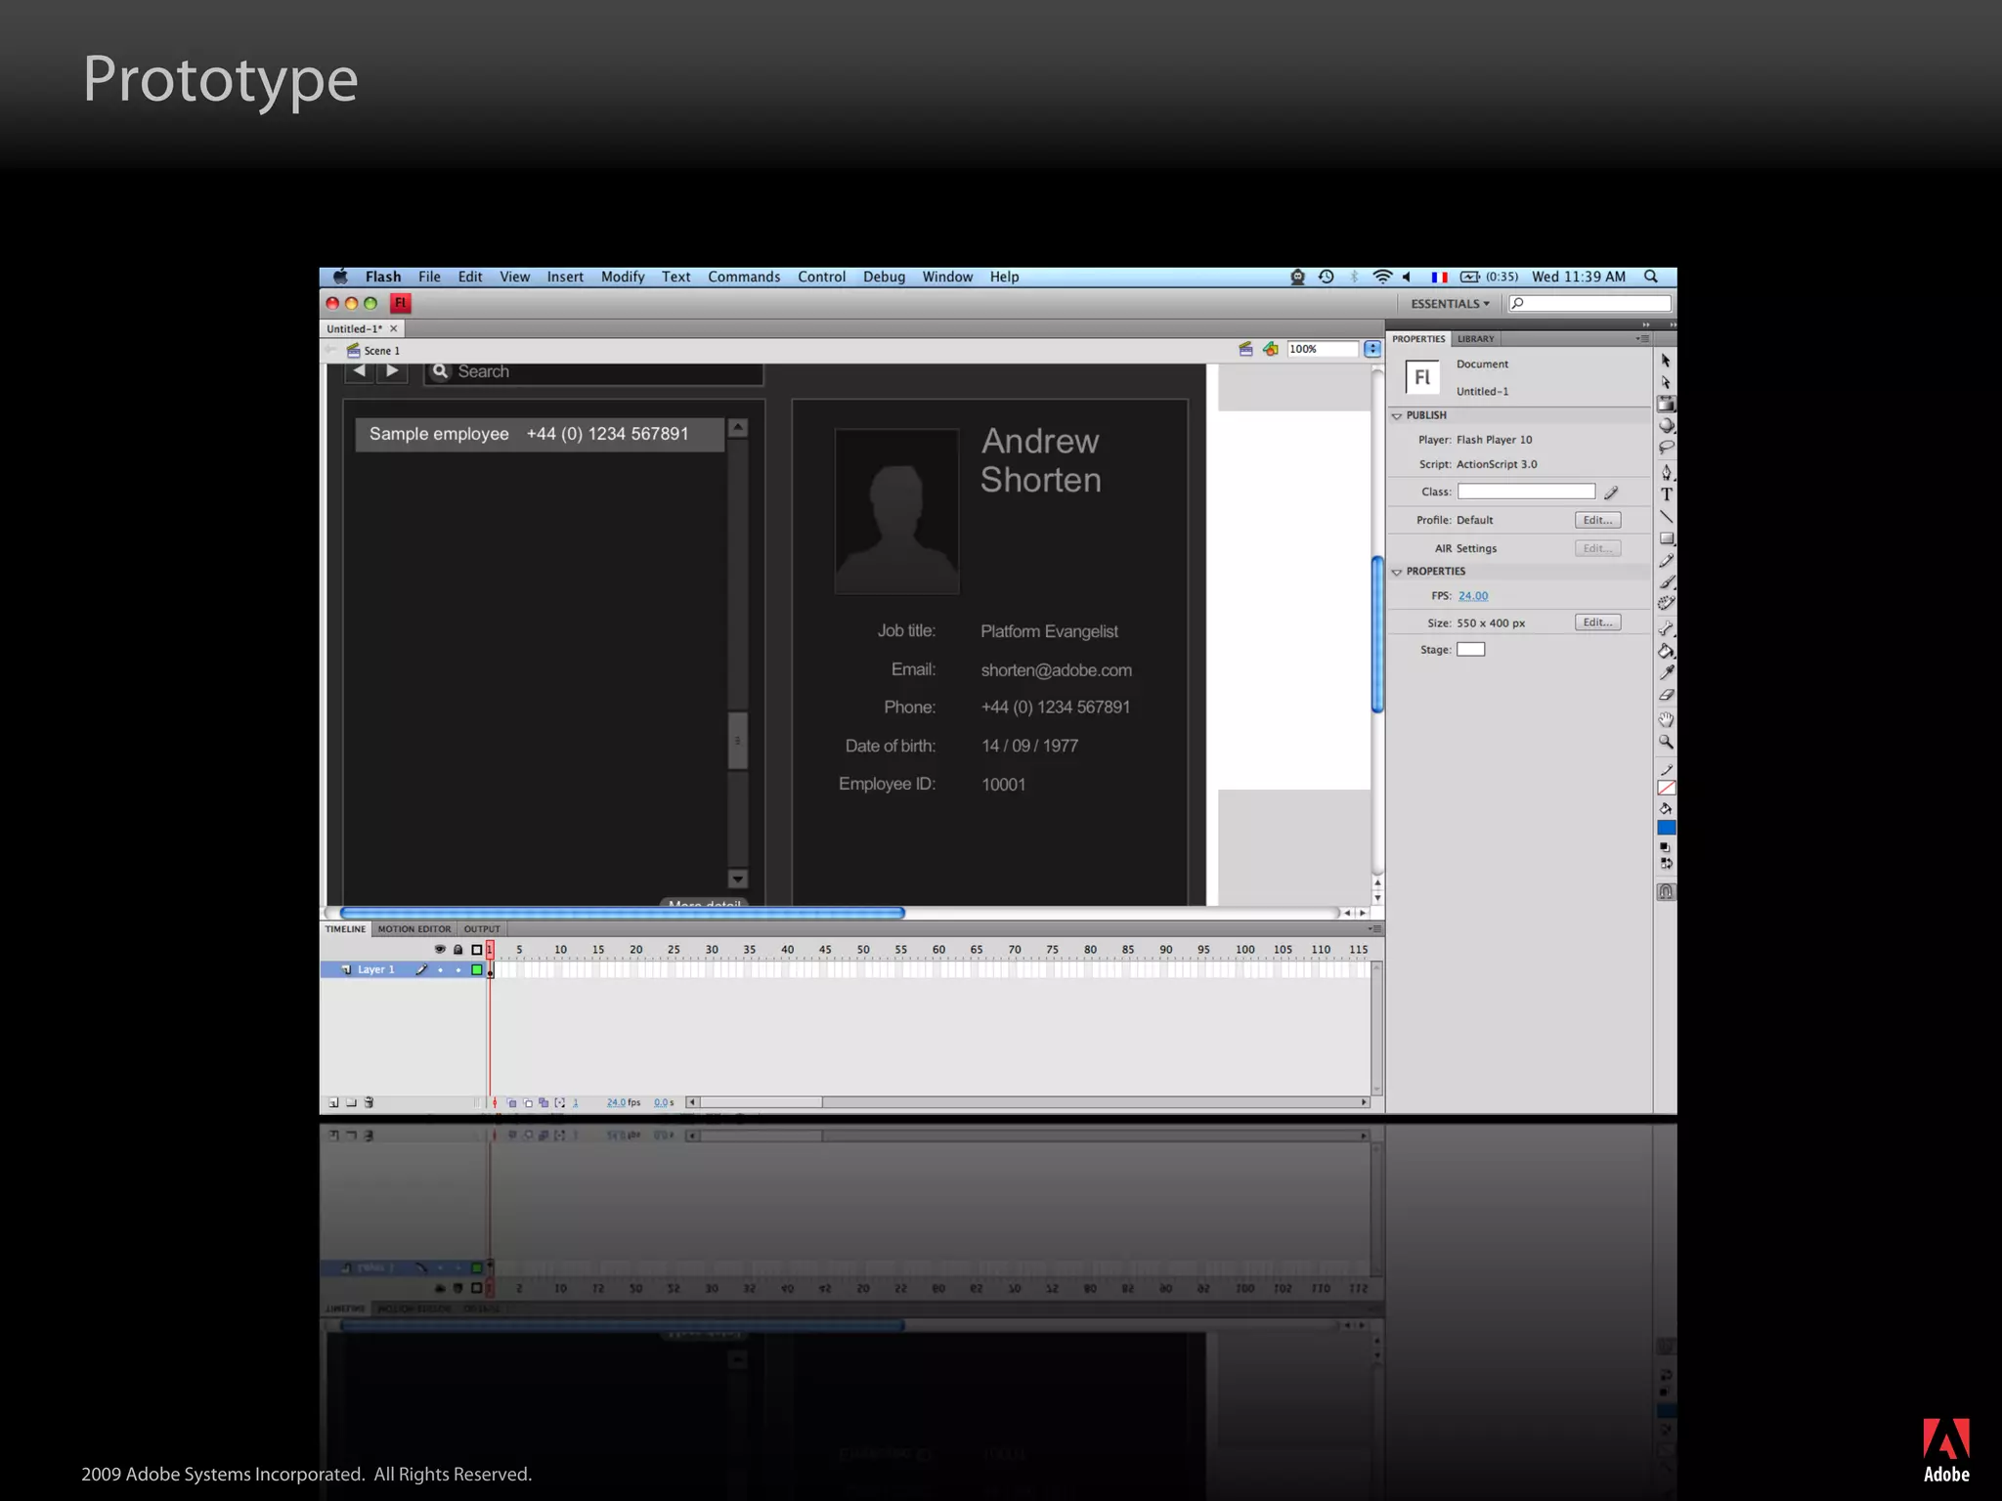Toggle Onion Skin Outlines button
This screenshot has width=2002, height=1501.
(x=528, y=1103)
